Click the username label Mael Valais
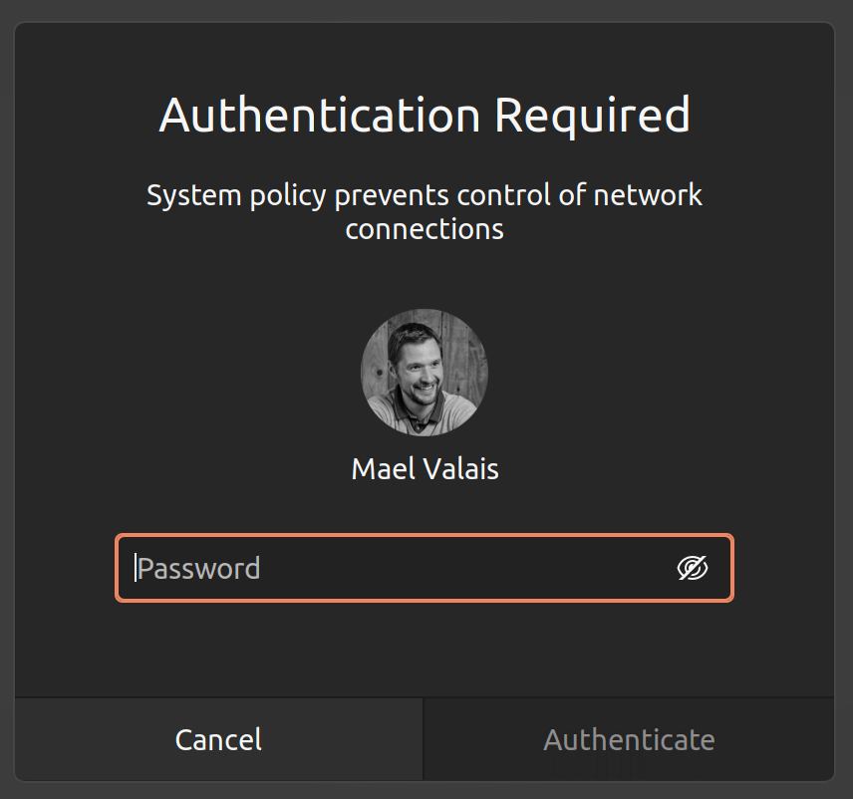This screenshot has height=799, width=853. tap(425, 468)
